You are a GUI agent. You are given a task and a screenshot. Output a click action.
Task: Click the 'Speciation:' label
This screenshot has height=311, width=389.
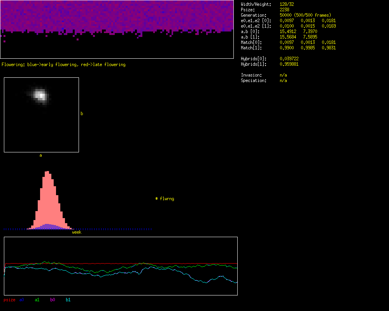[x=254, y=80]
